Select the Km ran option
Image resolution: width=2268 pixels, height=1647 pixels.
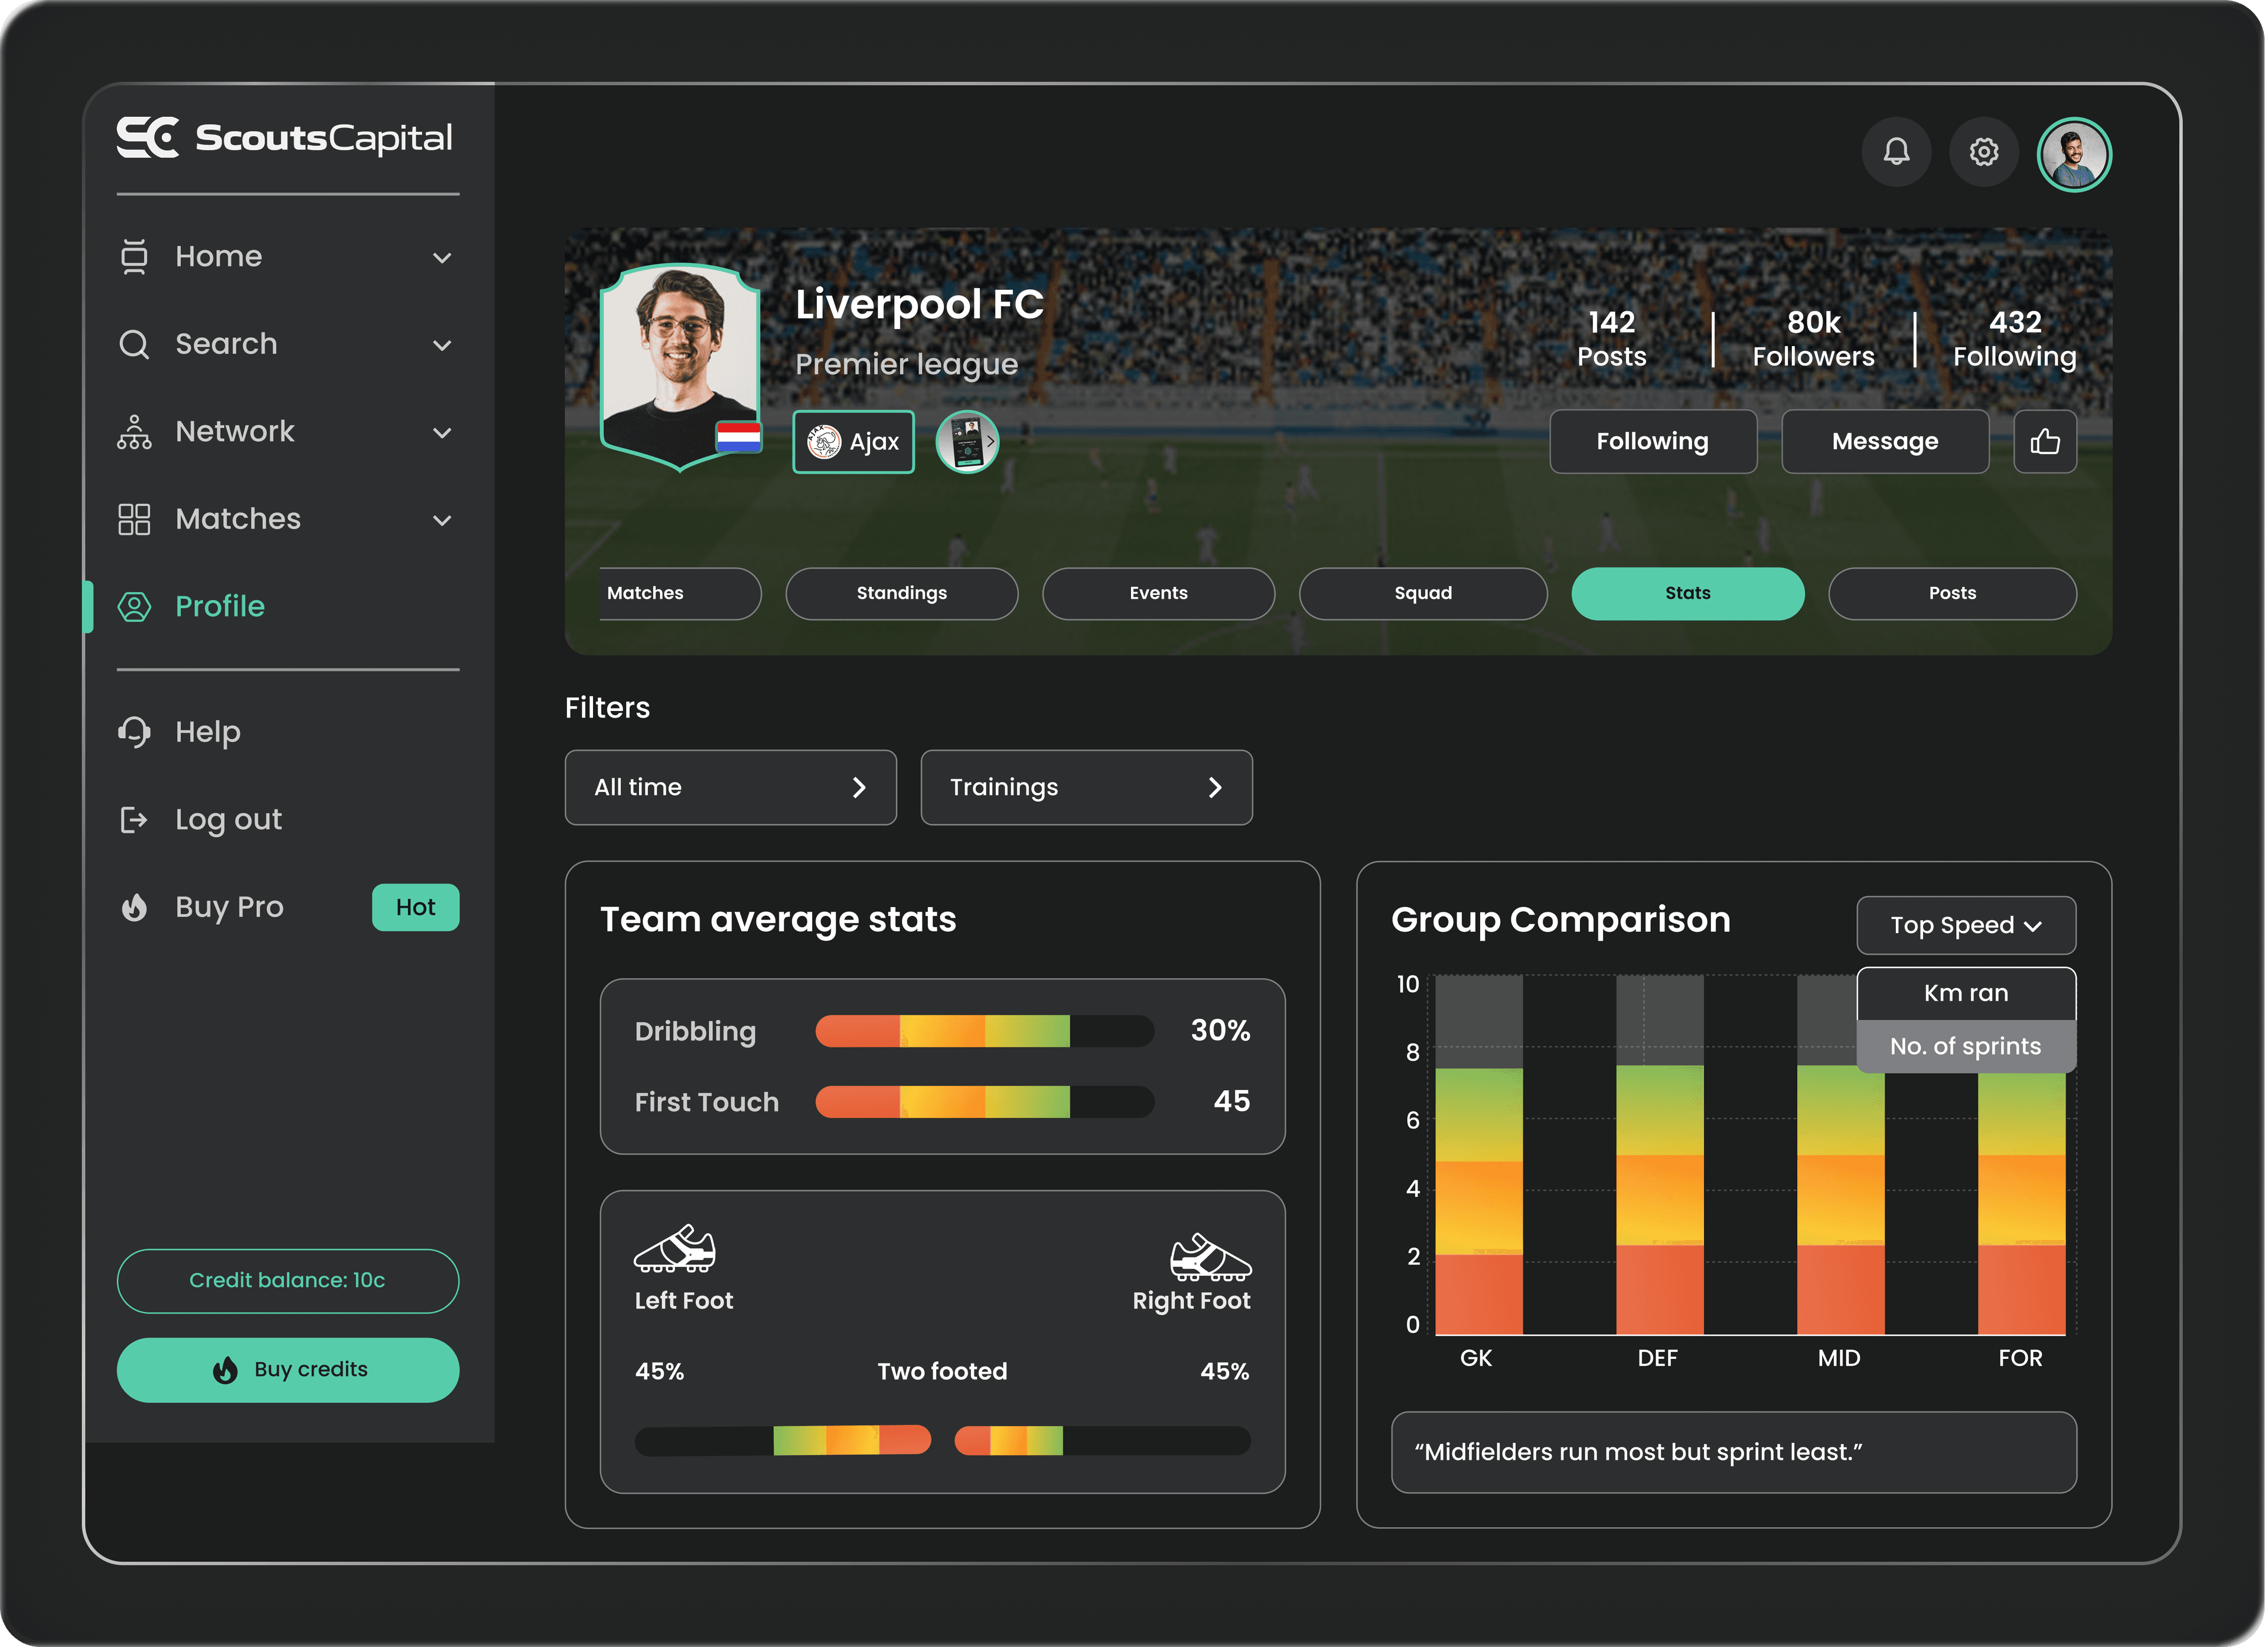click(x=1965, y=993)
